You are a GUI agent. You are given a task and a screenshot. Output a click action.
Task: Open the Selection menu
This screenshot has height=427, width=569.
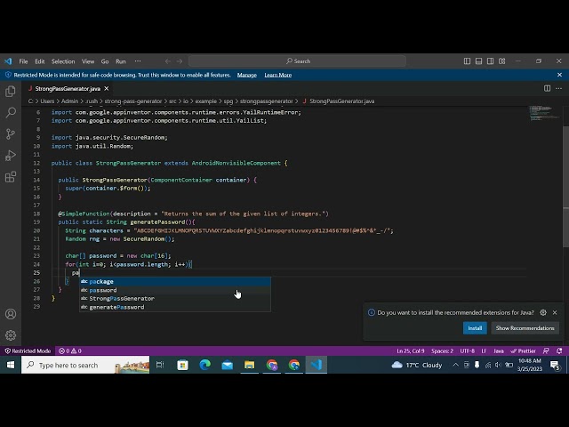tap(63, 61)
